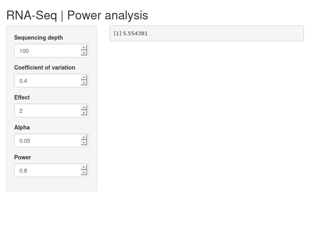Step Alpha value up
310x233 pixels.
tap(84, 137)
